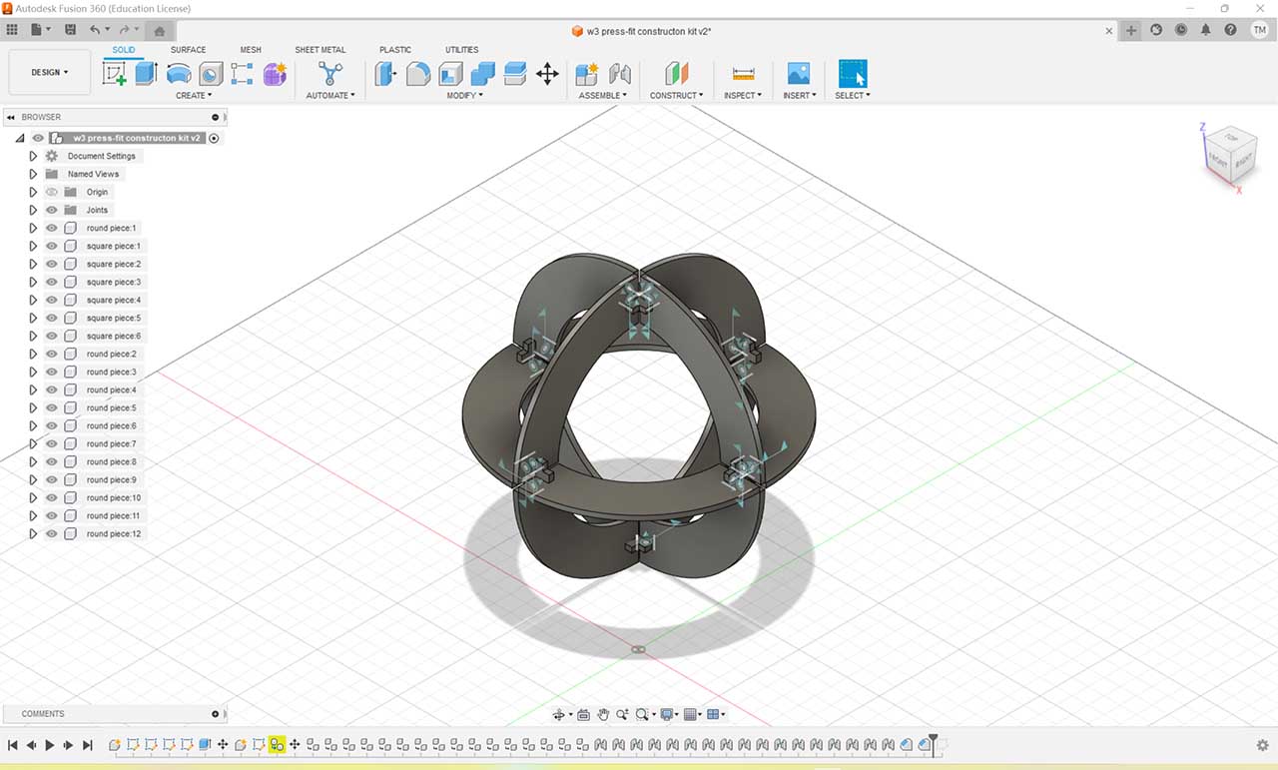Open the Automate tool icon
1278x770 pixels.
329,74
